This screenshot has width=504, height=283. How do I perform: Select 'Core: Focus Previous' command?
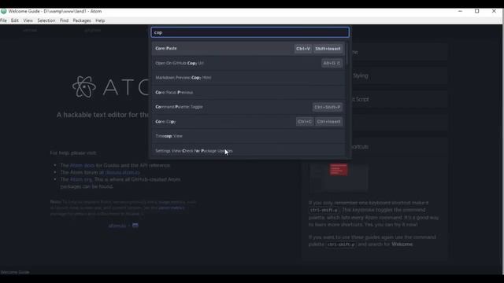click(x=248, y=93)
